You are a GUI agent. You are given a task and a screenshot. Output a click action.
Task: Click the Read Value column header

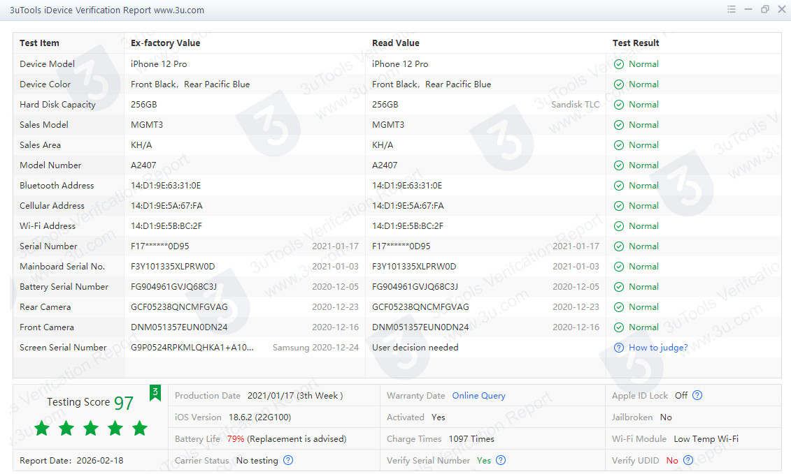click(395, 43)
